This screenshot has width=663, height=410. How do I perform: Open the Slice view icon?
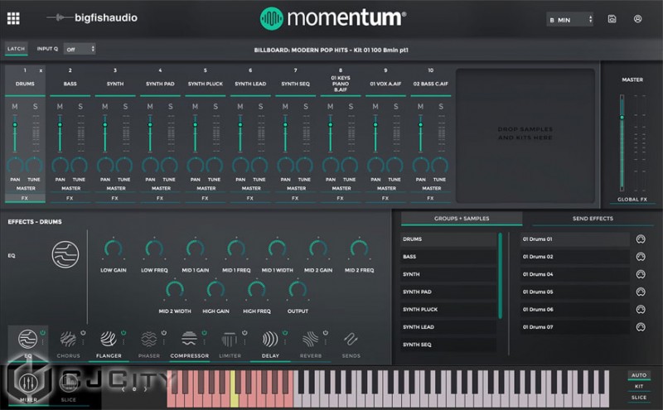68,383
